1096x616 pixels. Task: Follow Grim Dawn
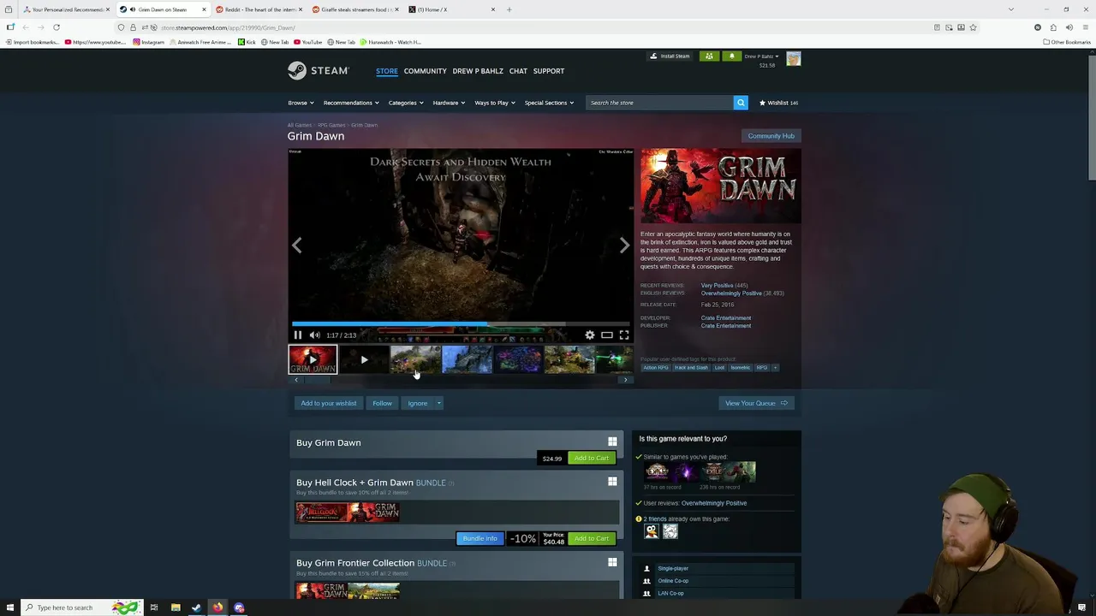(382, 403)
